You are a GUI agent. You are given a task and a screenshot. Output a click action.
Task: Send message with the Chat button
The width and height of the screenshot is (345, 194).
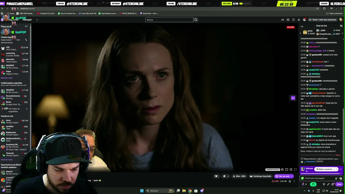(339, 184)
